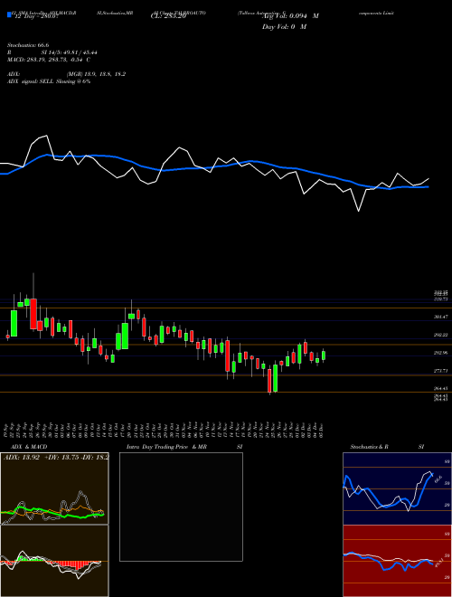
Task: Click the 'ADX: (MGR) 13.9, 13.8, 18.2' line
Action: [67, 74]
